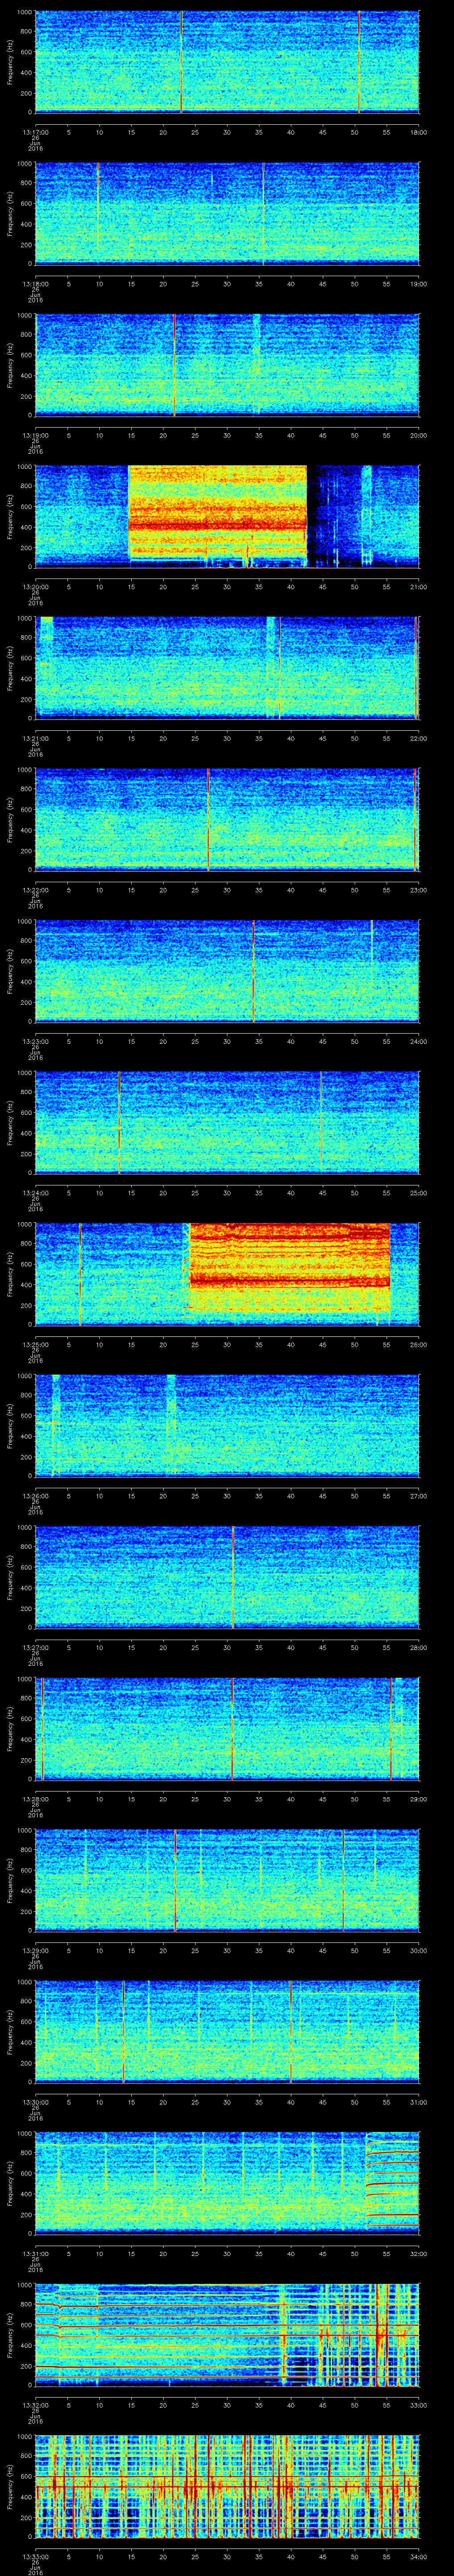Click the 24:00 end time label
The width and height of the screenshot is (454, 2576).
[x=418, y=1041]
